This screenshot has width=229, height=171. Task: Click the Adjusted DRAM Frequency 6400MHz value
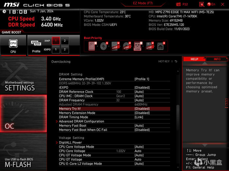pos(141,105)
